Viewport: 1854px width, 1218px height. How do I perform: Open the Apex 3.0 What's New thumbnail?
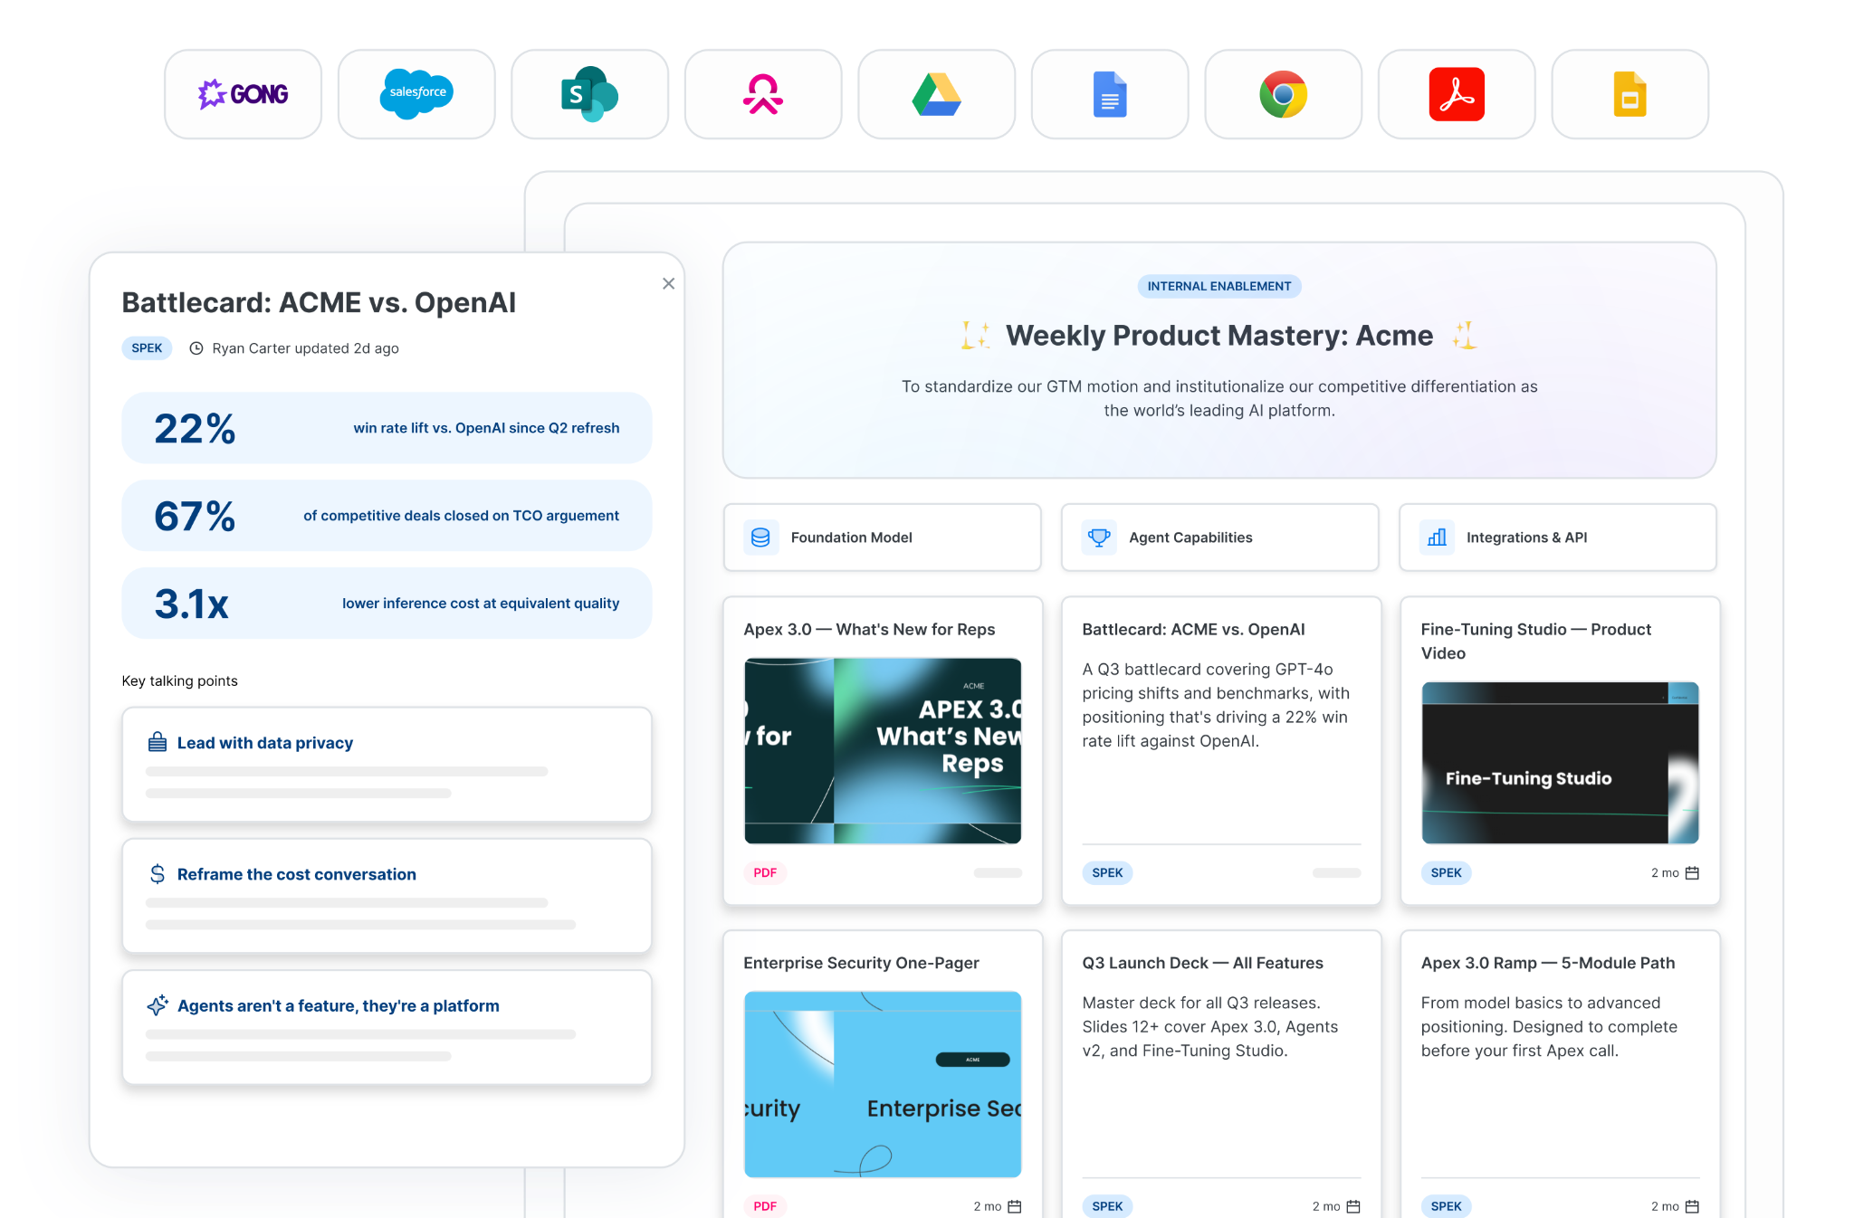click(x=883, y=751)
